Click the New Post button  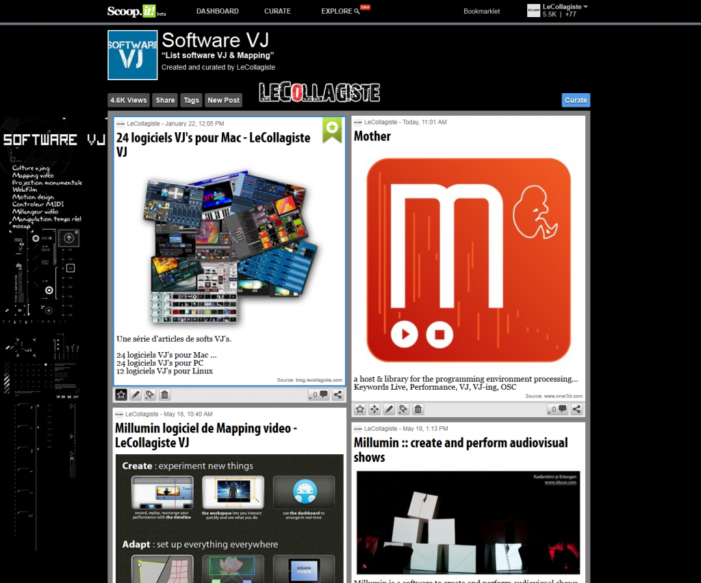[224, 100]
